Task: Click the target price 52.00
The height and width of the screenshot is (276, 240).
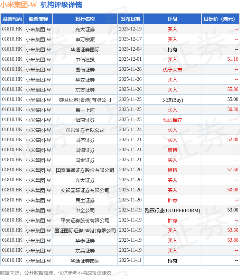Action: pyautogui.click(x=233, y=139)
